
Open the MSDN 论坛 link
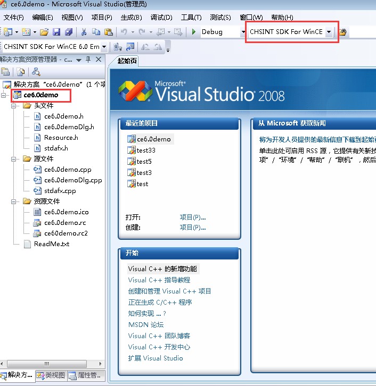[x=146, y=324]
